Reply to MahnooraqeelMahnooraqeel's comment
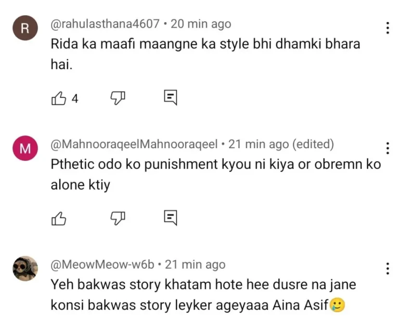 tap(170, 218)
